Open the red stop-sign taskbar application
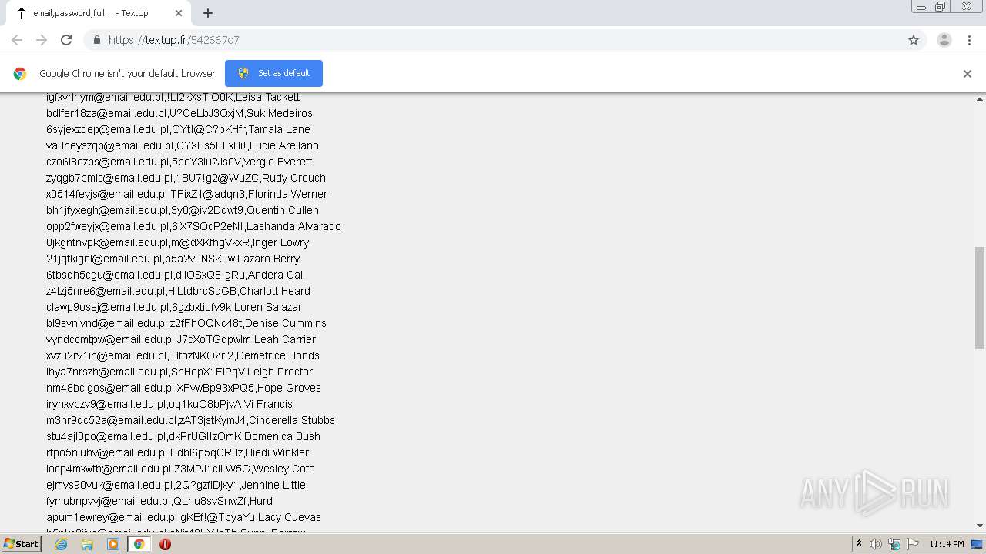986x554 pixels. click(165, 544)
